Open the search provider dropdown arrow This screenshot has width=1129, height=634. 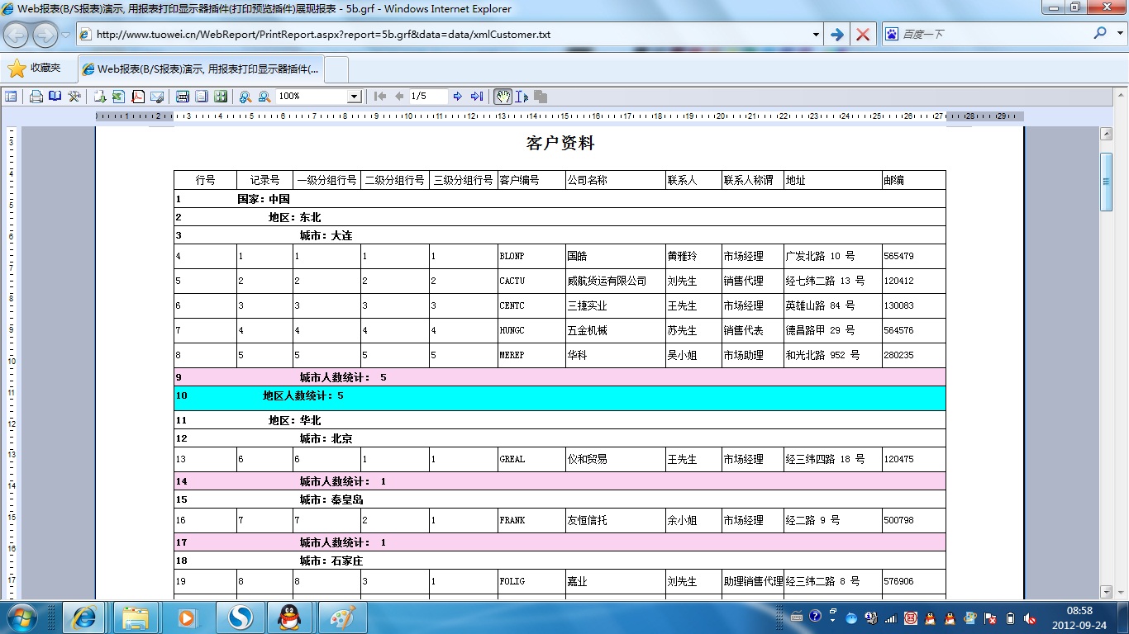click(1120, 35)
